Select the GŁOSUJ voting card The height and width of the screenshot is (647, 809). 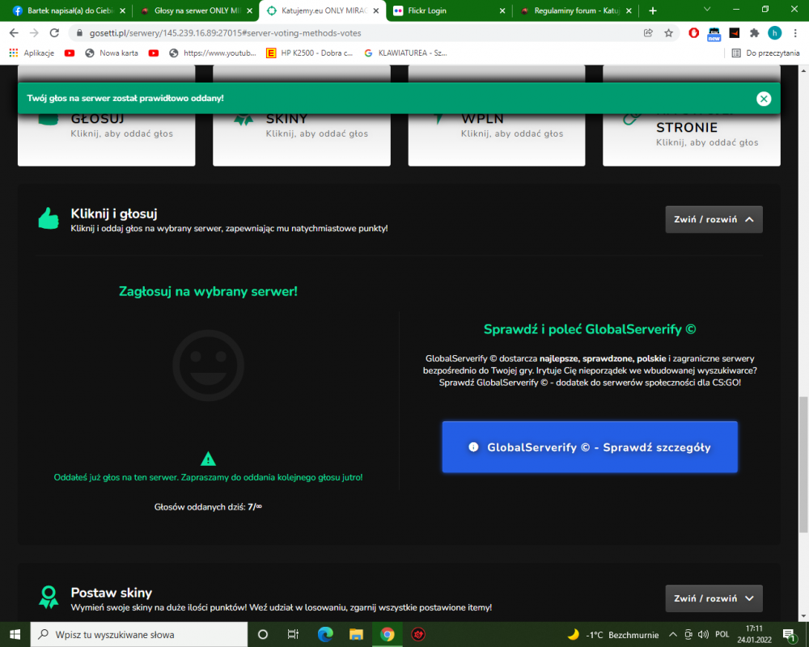tap(106, 139)
